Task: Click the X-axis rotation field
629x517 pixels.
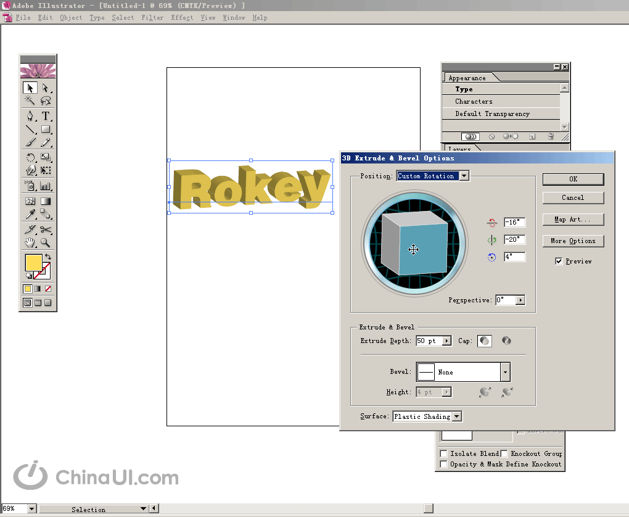Action: (x=515, y=222)
